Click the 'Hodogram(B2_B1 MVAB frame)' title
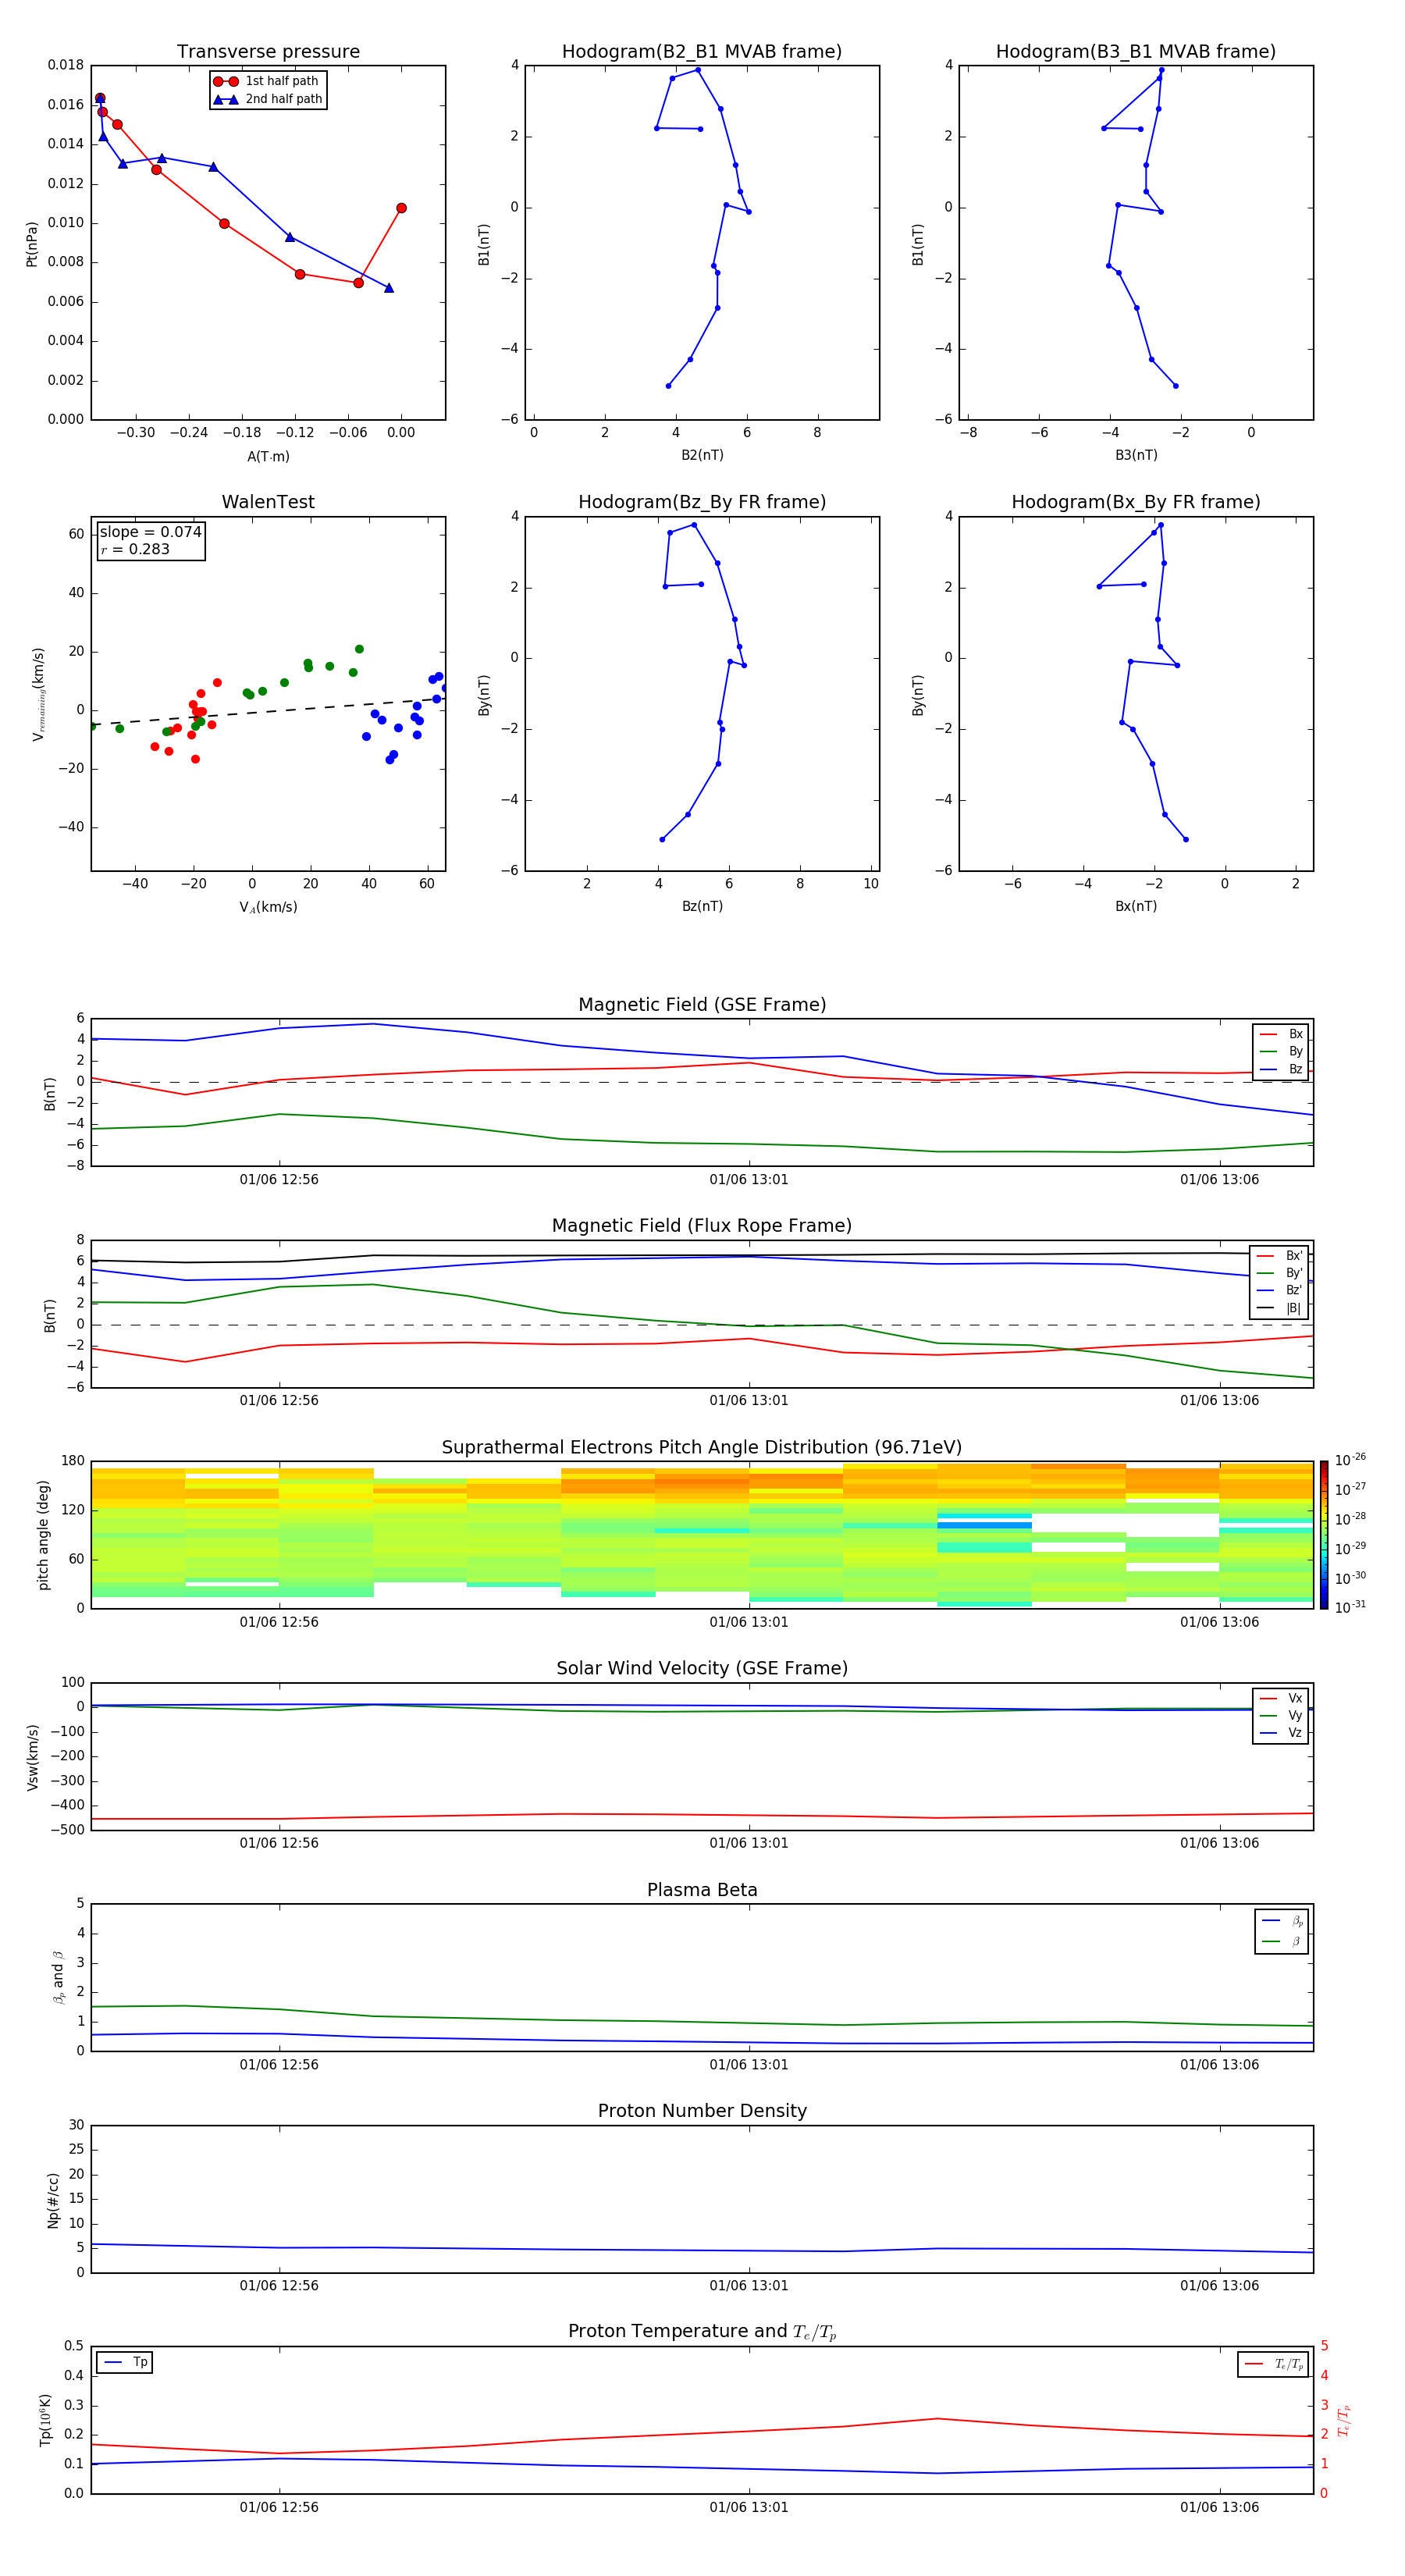1405x2576 pixels. click(702, 51)
